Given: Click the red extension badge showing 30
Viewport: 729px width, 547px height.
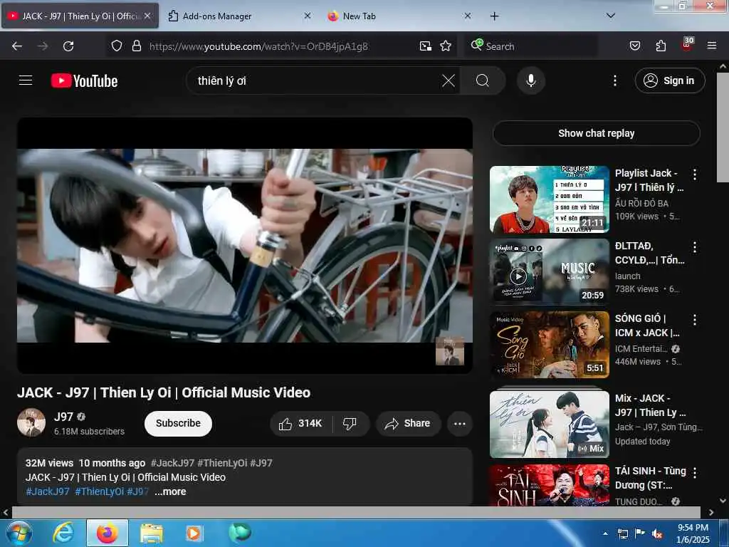Looking at the screenshot, I should [687, 45].
